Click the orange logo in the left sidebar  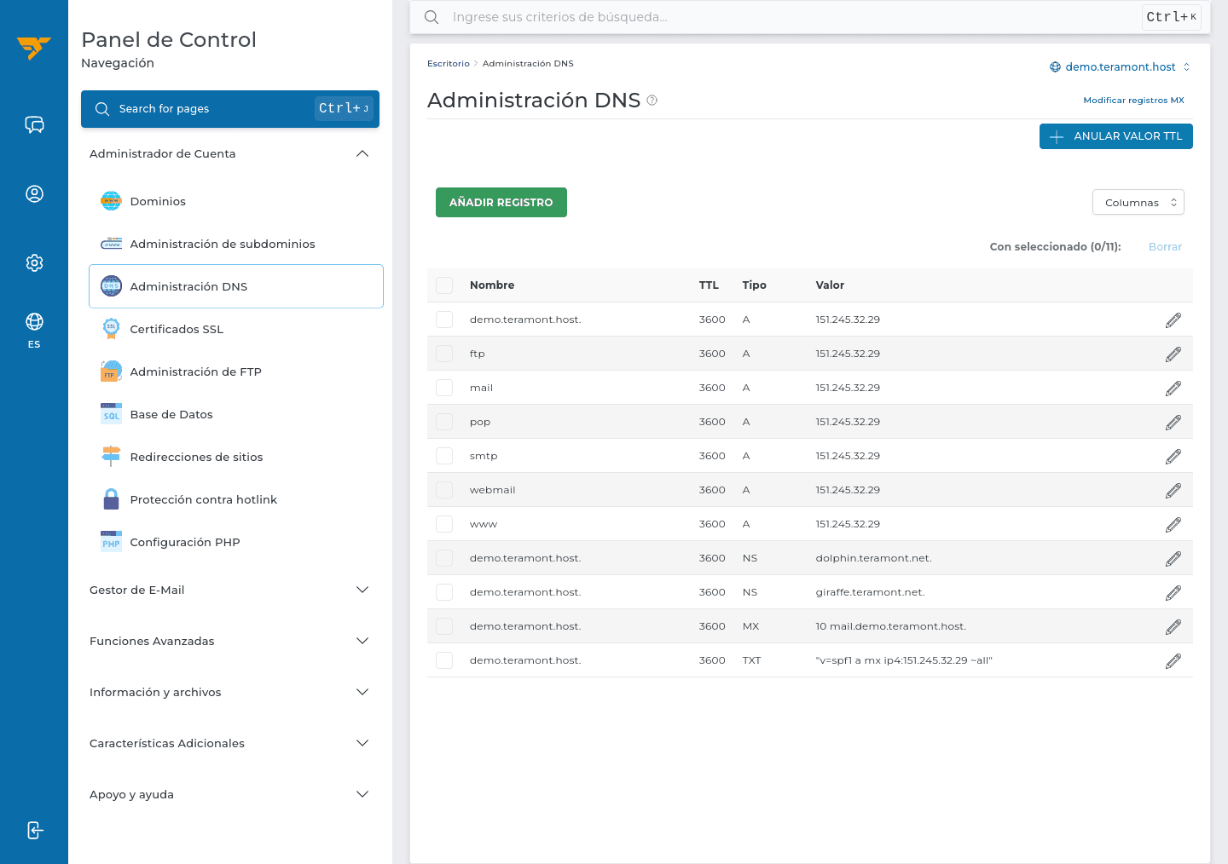coord(34,48)
